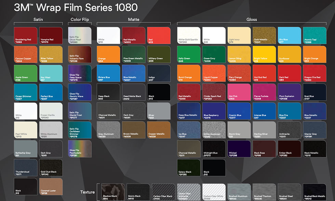The image size is (335, 201).
Task: Choose the Riviera Blue M67 swatch
Action: (109, 74)
